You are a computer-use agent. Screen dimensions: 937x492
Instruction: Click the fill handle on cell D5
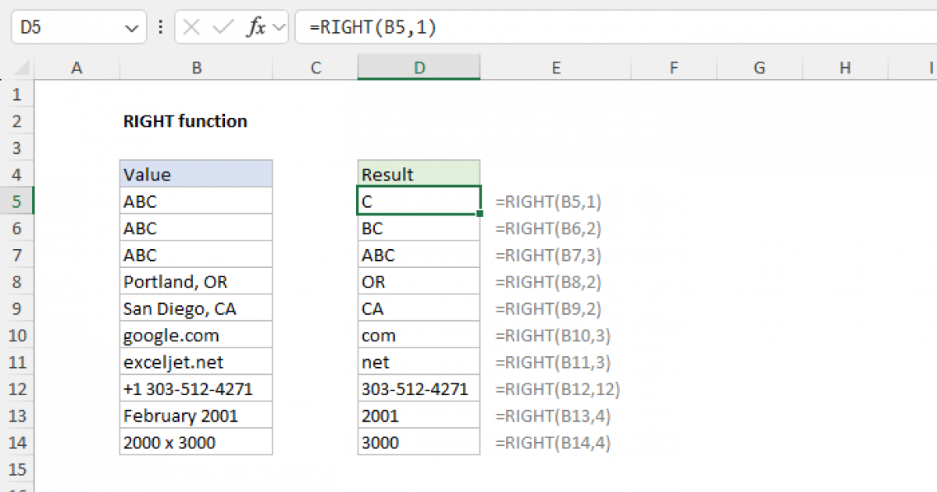(x=479, y=213)
